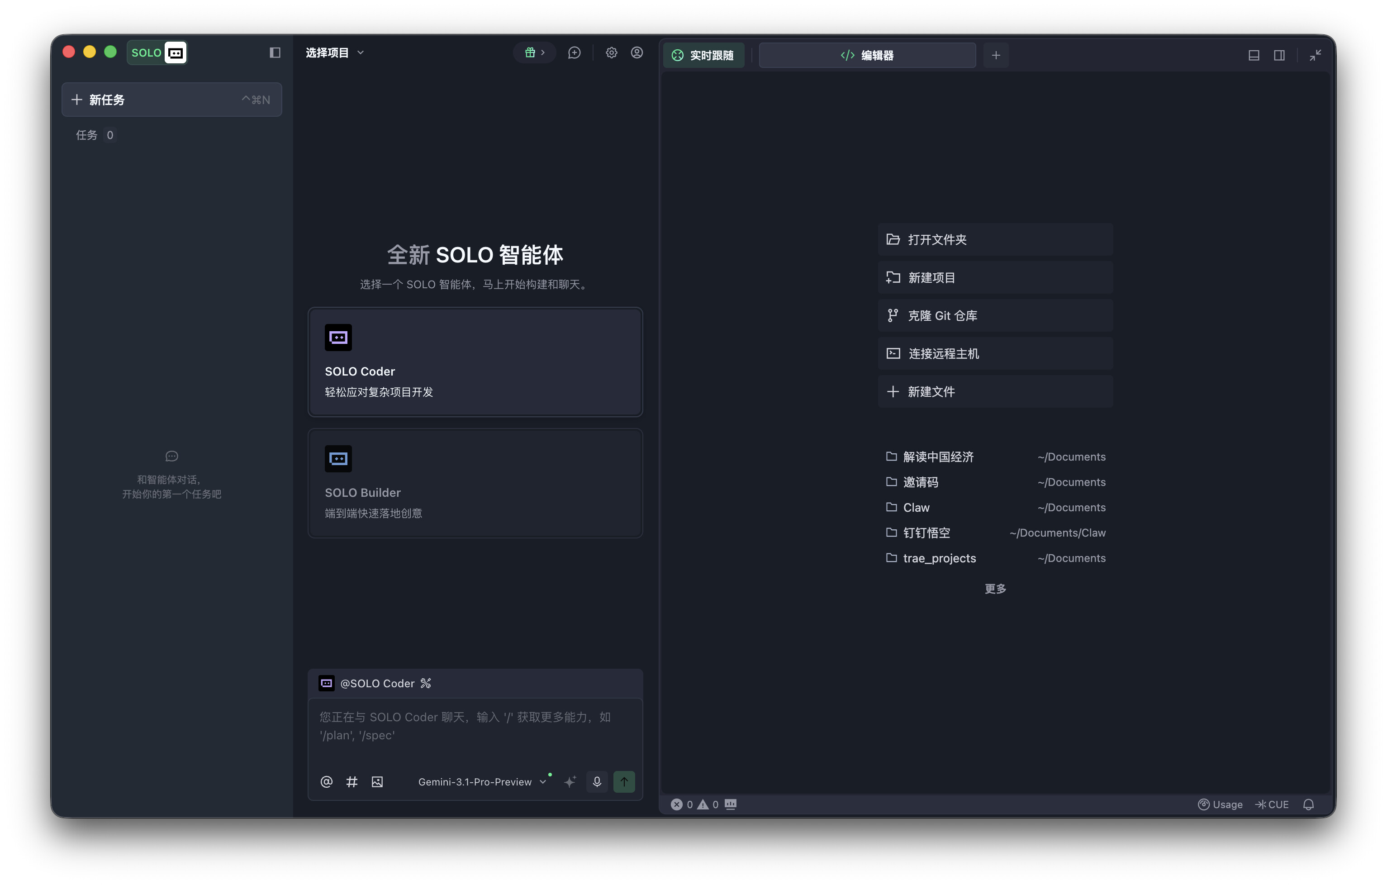Screen dimensions: 1387x885
Task: Click the new chat bubble icon
Action: click(574, 53)
